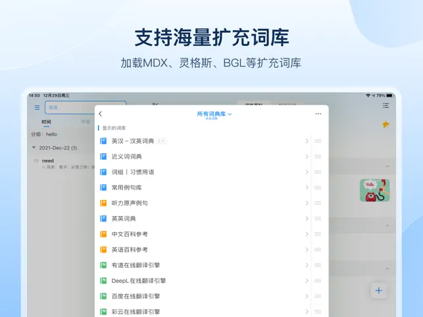Click the 筛选 search input field
The image size is (423, 317).
point(86,107)
